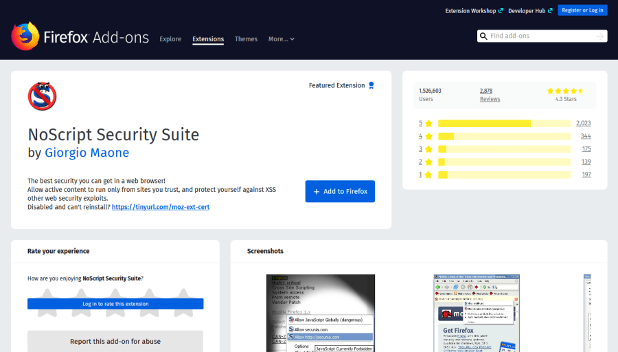This screenshot has width=618, height=352.
Task: Open the Extensions tab
Action: click(x=208, y=39)
